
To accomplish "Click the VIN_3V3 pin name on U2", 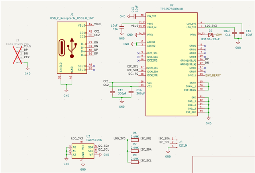I will [151, 16].
